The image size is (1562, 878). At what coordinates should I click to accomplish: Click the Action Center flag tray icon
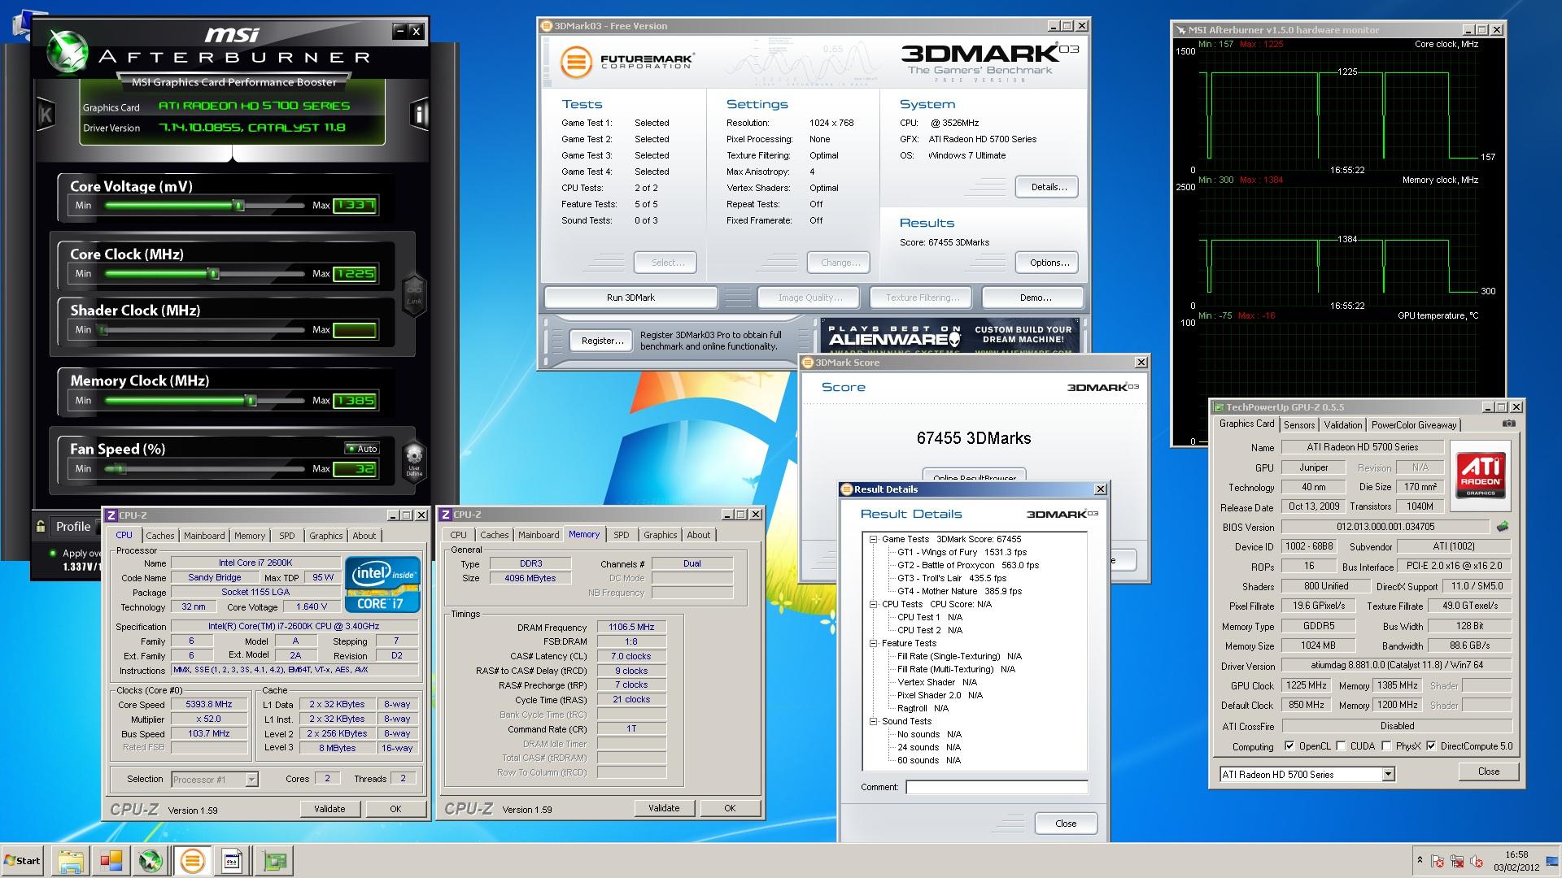click(x=1438, y=862)
